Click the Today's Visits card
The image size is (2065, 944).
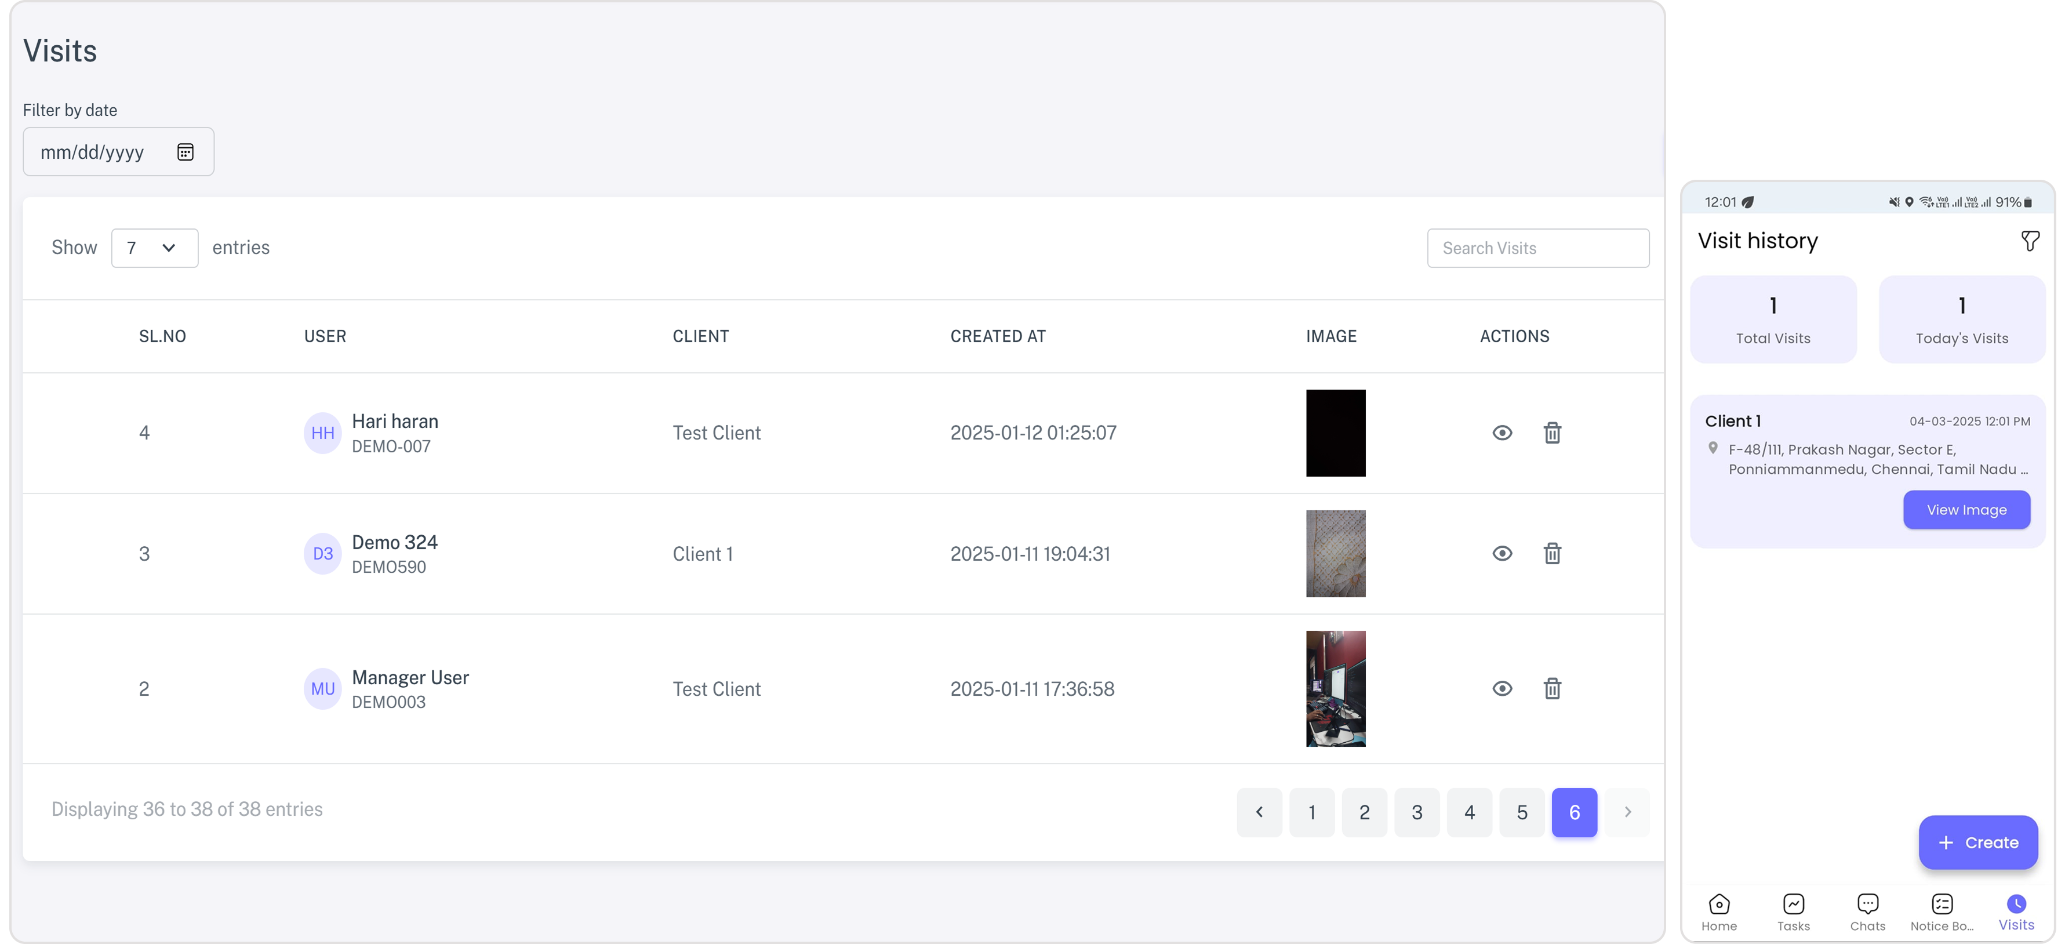(x=1962, y=319)
